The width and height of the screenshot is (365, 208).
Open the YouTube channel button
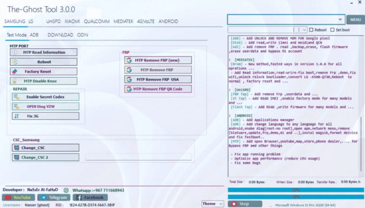19,198
